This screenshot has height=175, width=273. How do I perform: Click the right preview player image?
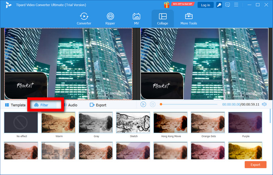pyautogui.click(x=204, y=64)
